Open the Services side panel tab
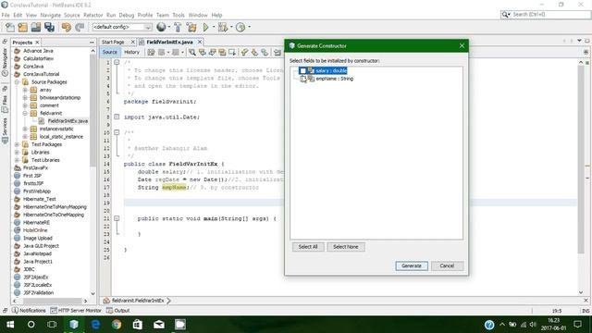The width and height of the screenshot is (592, 333). (5, 130)
